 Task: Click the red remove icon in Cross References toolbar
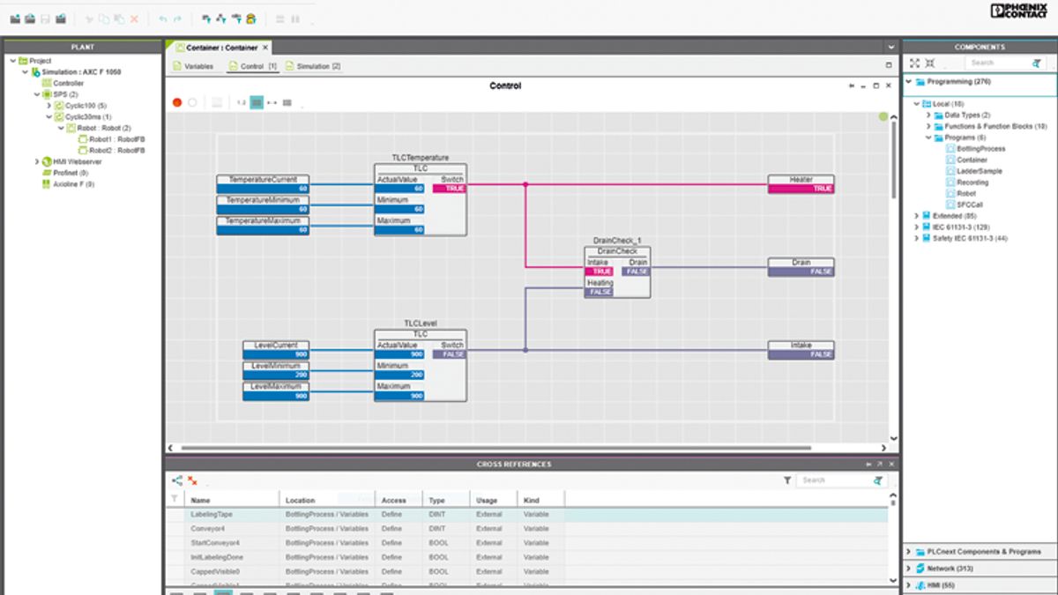[192, 480]
